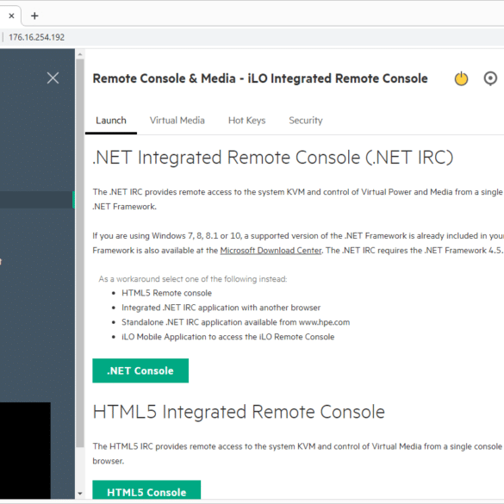Viewport: 504px width, 504px height.
Task: Click the sidebar scrollbar down arrow
Action: [x=80, y=494]
